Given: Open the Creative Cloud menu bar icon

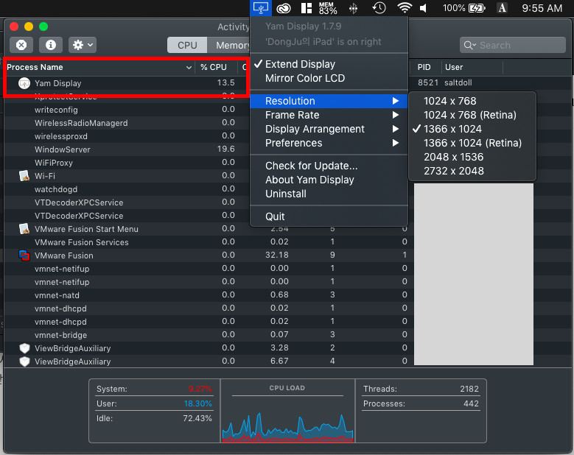Looking at the screenshot, I should coord(284,8).
